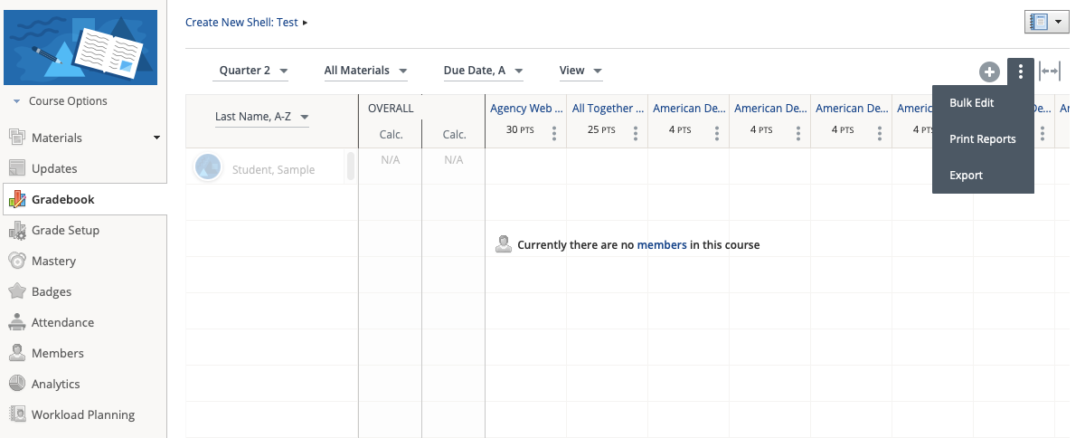Open the Due Date, A sort dropdown
This screenshot has height=438, width=1085.
[x=483, y=71]
